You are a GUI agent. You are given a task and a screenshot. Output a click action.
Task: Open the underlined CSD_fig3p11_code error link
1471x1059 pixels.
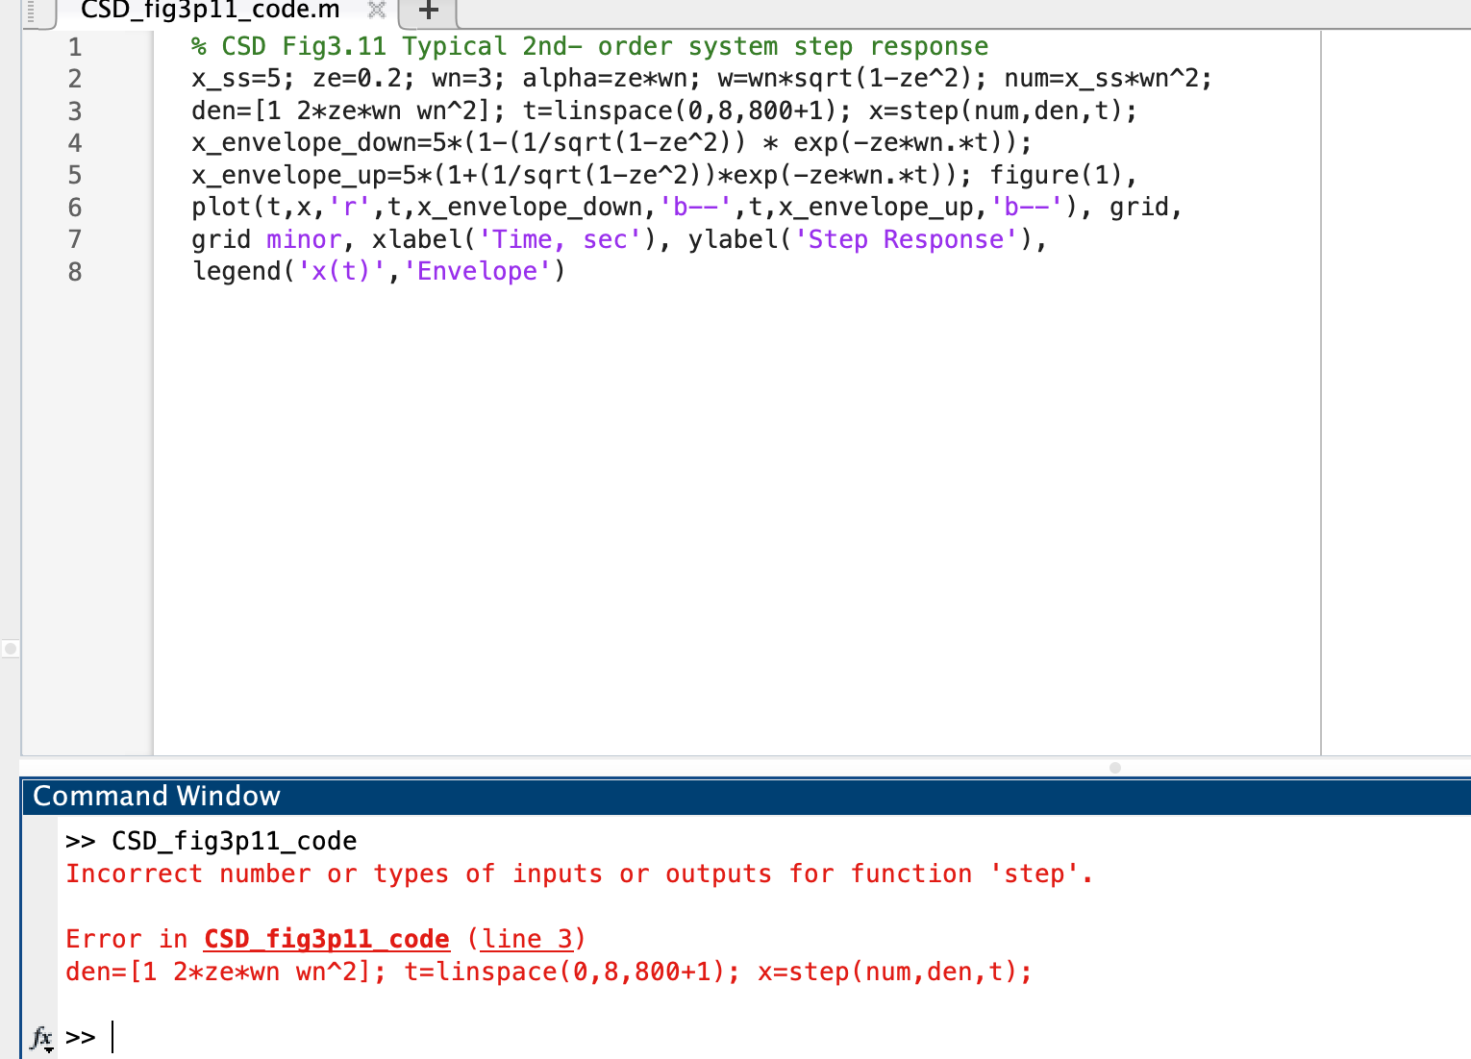pos(327,939)
